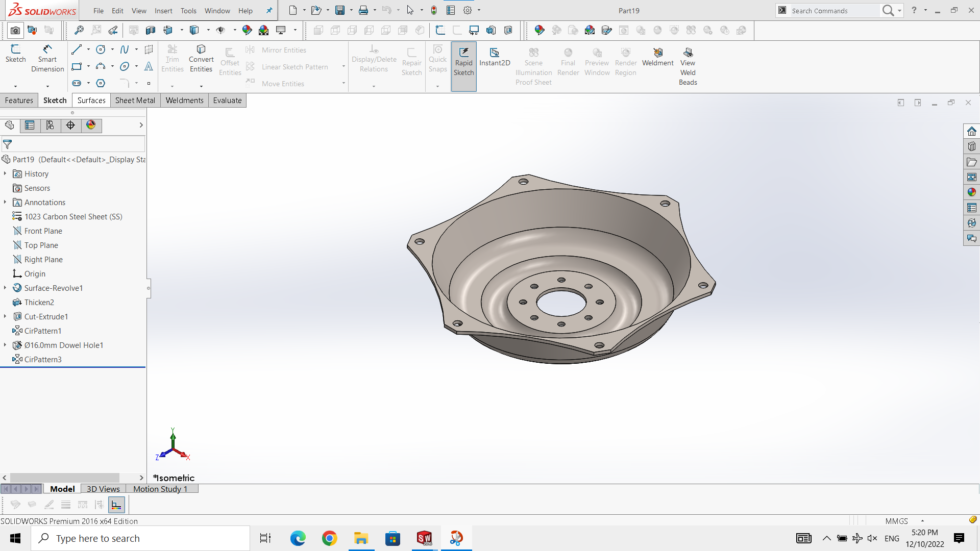Pick the Polygon sketch tool
This screenshot has width=980, height=551.
coord(101,83)
